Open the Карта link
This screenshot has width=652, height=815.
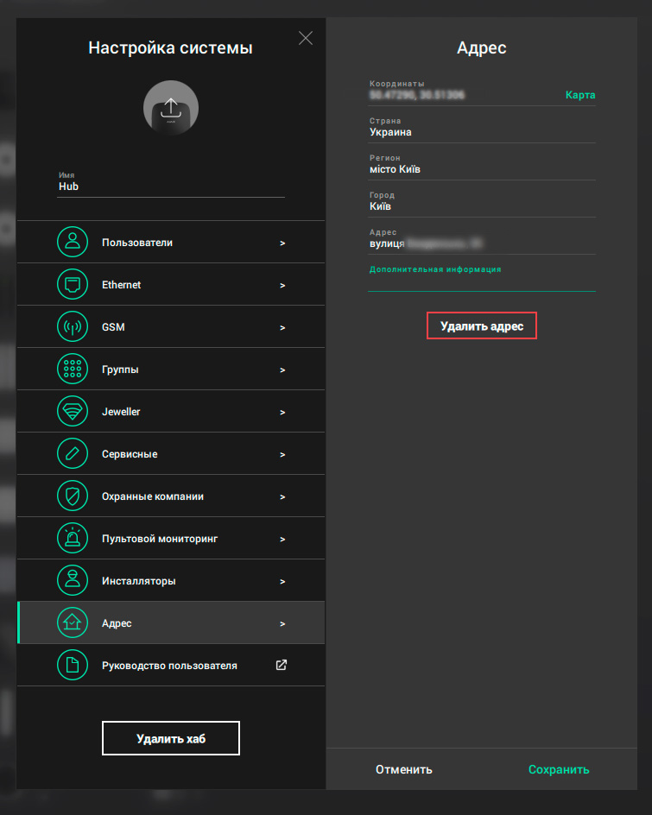(x=579, y=95)
